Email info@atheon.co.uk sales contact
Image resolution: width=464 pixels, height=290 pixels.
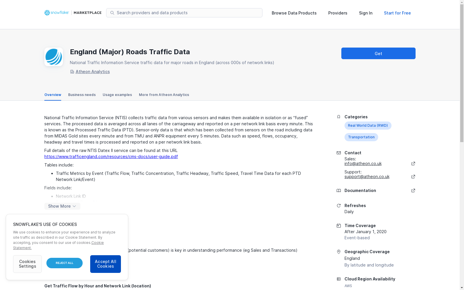tap(363, 164)
